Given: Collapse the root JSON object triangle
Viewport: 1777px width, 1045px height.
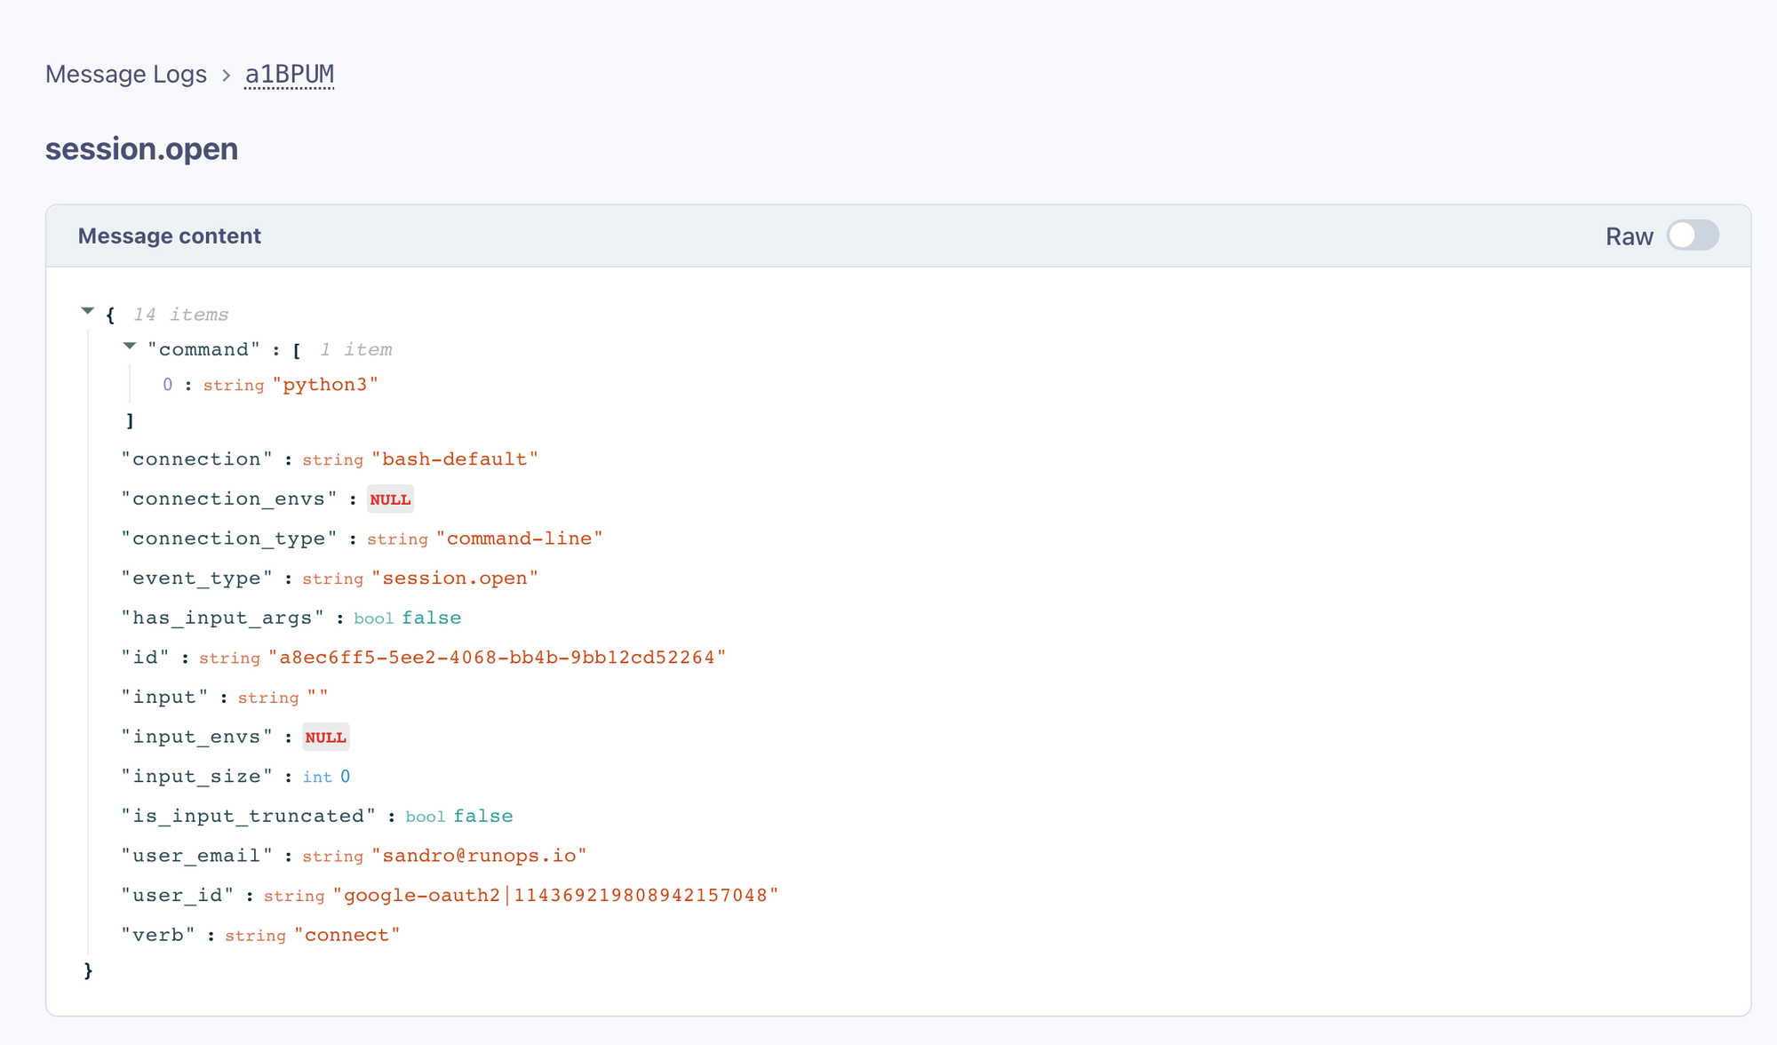Looking at the screenshot, I should [x=87, y=311].
